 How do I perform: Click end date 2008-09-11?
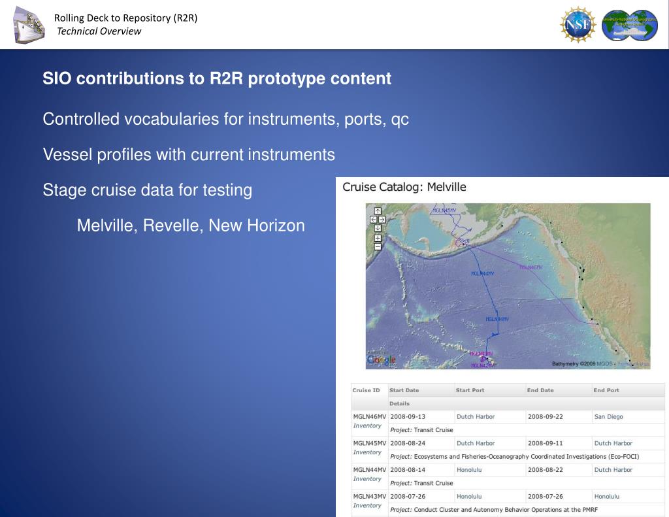coord(546,443)
